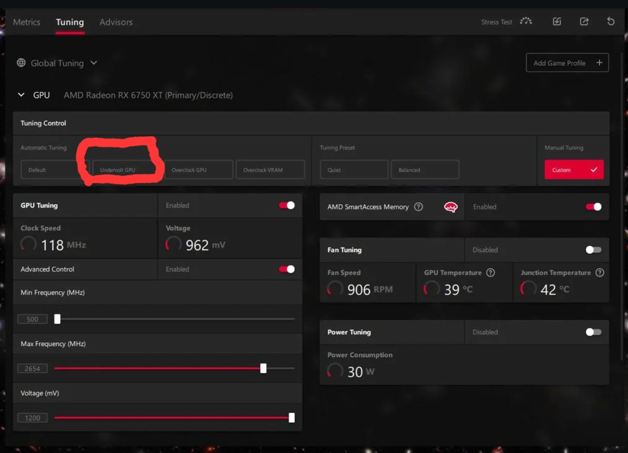Open GPU Temperature help icon

[x=490, y=272]
